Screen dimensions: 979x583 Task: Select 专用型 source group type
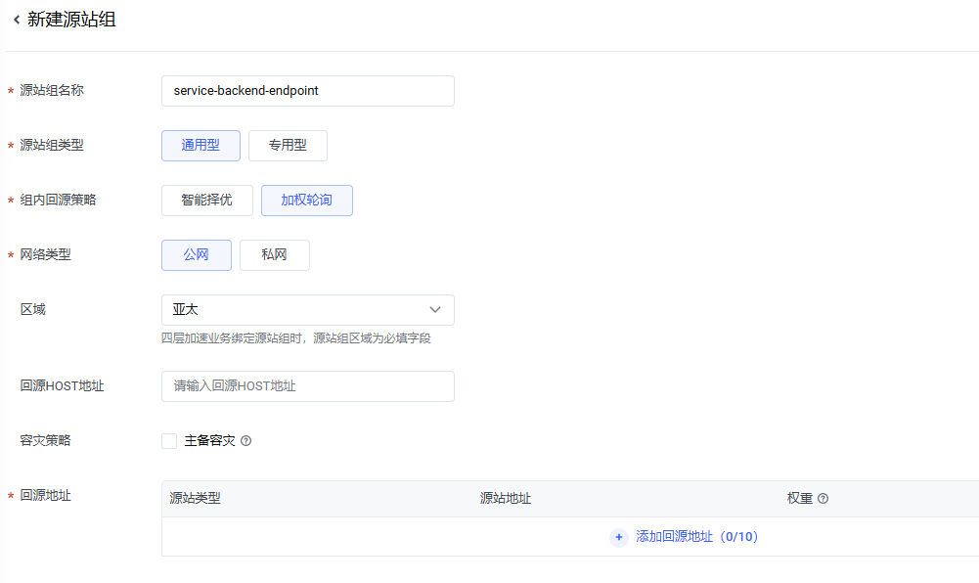coord(288,146)
